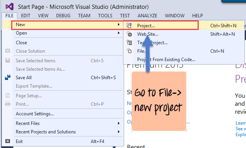This screenshot has height=148, width=246.
Task: Open the ANALYZE menu
Action: [x=147, y=16]
